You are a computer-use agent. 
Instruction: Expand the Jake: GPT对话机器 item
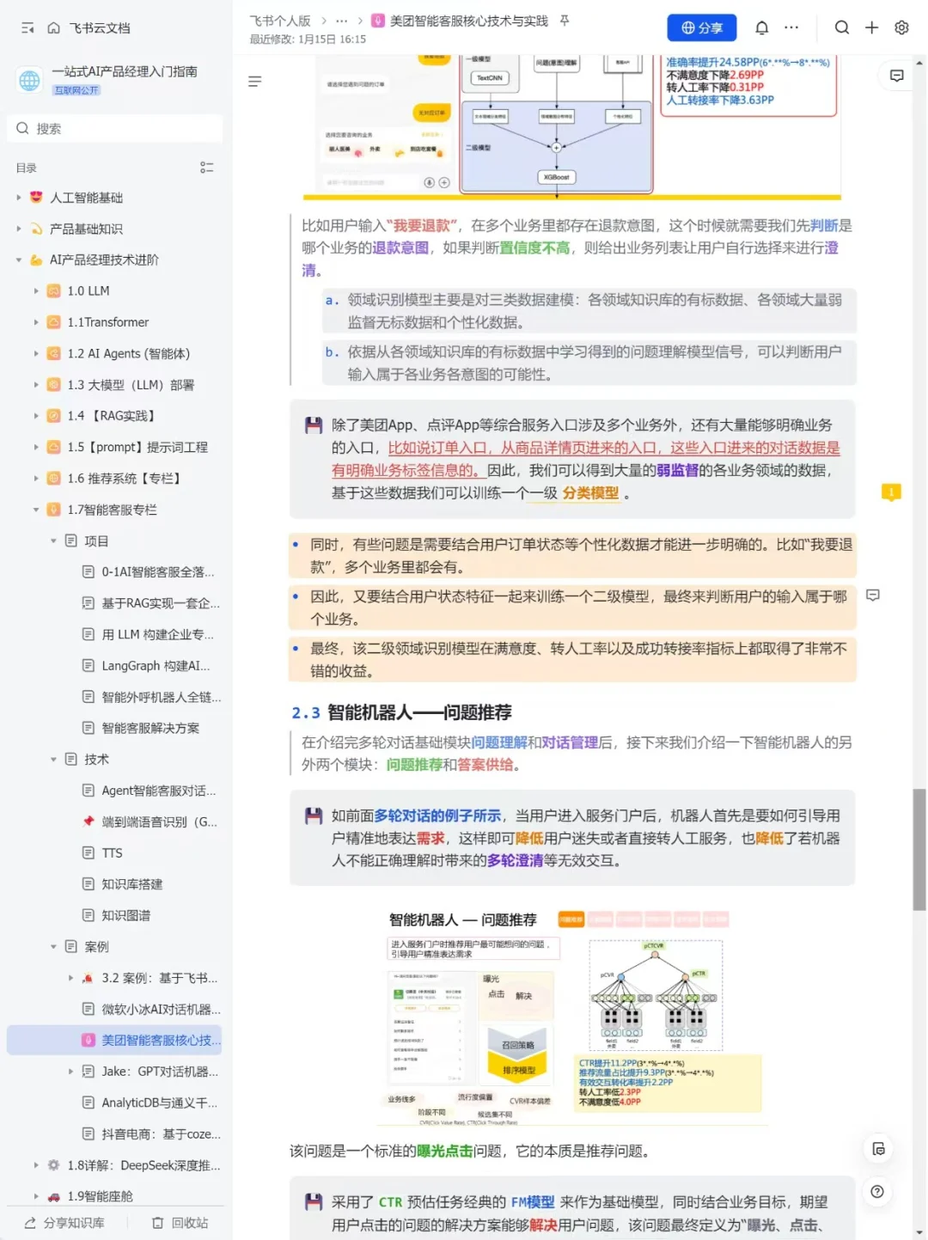[x=70, y=1072]
